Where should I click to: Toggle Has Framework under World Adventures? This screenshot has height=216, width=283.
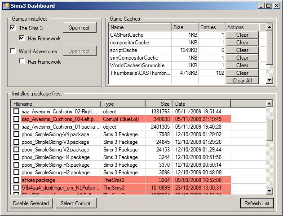22,61
